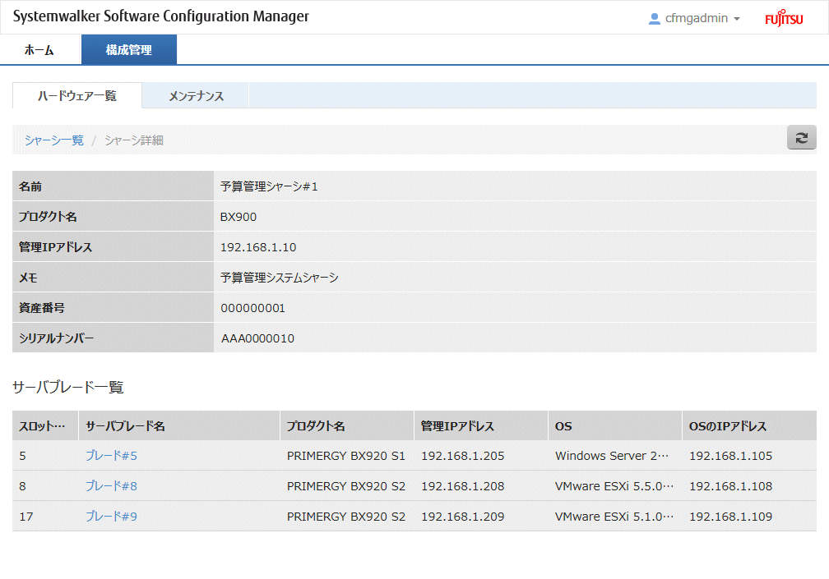Viewport: 829px width, 579px height.
Task: Click the シャーシ詳細 breadcrumb text
Action: 134,140
